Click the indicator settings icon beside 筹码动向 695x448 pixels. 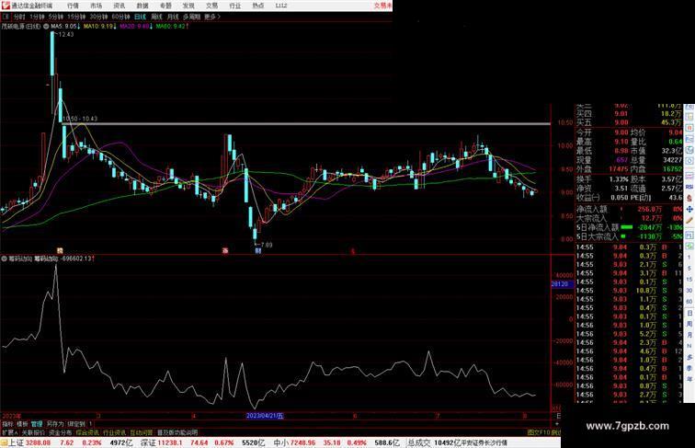(4, 258)
